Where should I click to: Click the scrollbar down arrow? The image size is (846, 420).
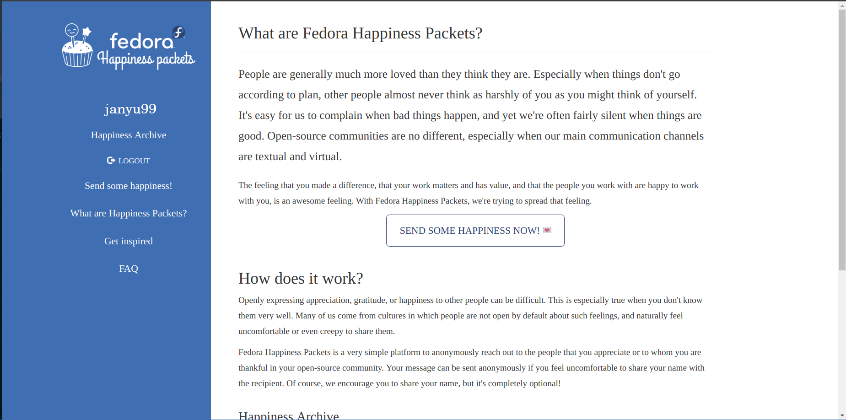click(842, 415)
